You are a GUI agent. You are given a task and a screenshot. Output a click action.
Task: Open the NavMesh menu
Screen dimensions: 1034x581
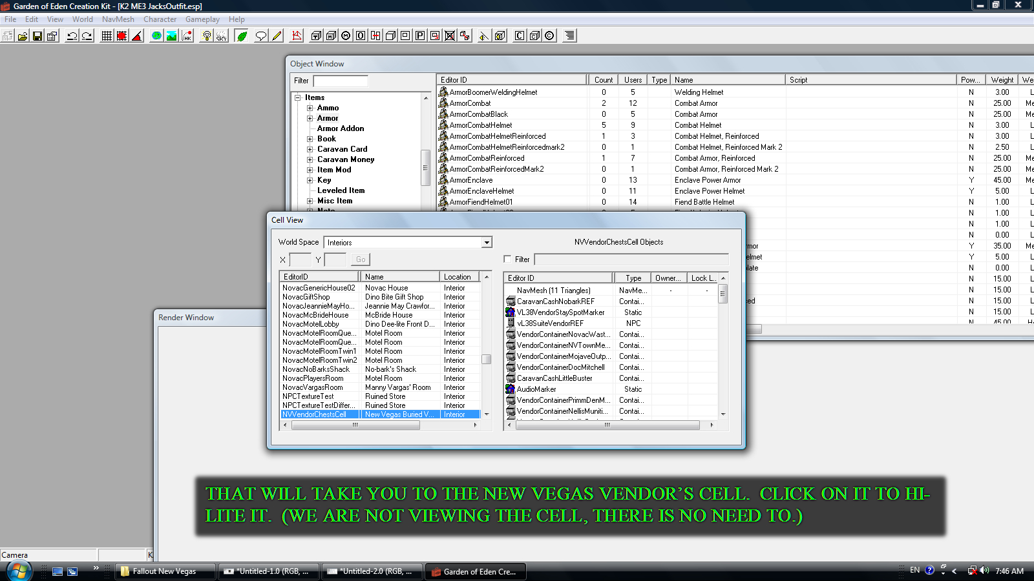118,19
